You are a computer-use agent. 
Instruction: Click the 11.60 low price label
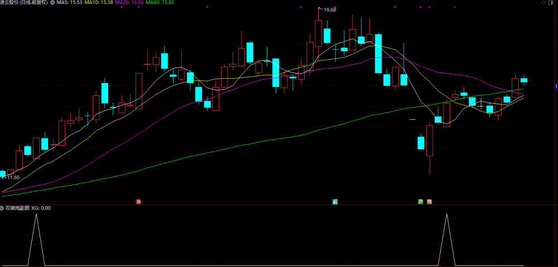click(x=13, y=177)
